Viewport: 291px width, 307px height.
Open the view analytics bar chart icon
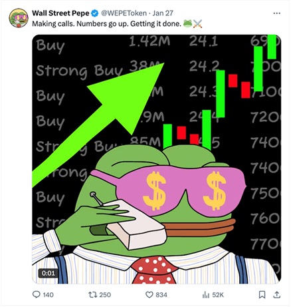tap(206, 295)
